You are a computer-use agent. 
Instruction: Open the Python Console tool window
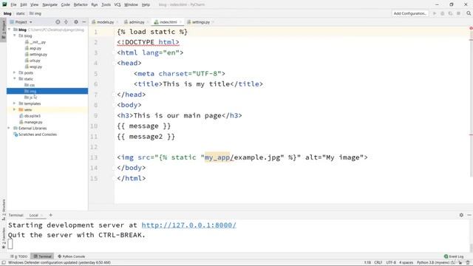71,256
